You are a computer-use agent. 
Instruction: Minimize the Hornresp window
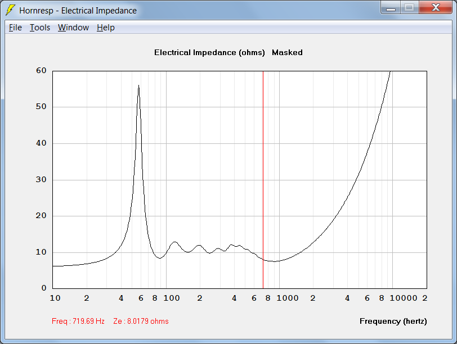coord(391,8)
